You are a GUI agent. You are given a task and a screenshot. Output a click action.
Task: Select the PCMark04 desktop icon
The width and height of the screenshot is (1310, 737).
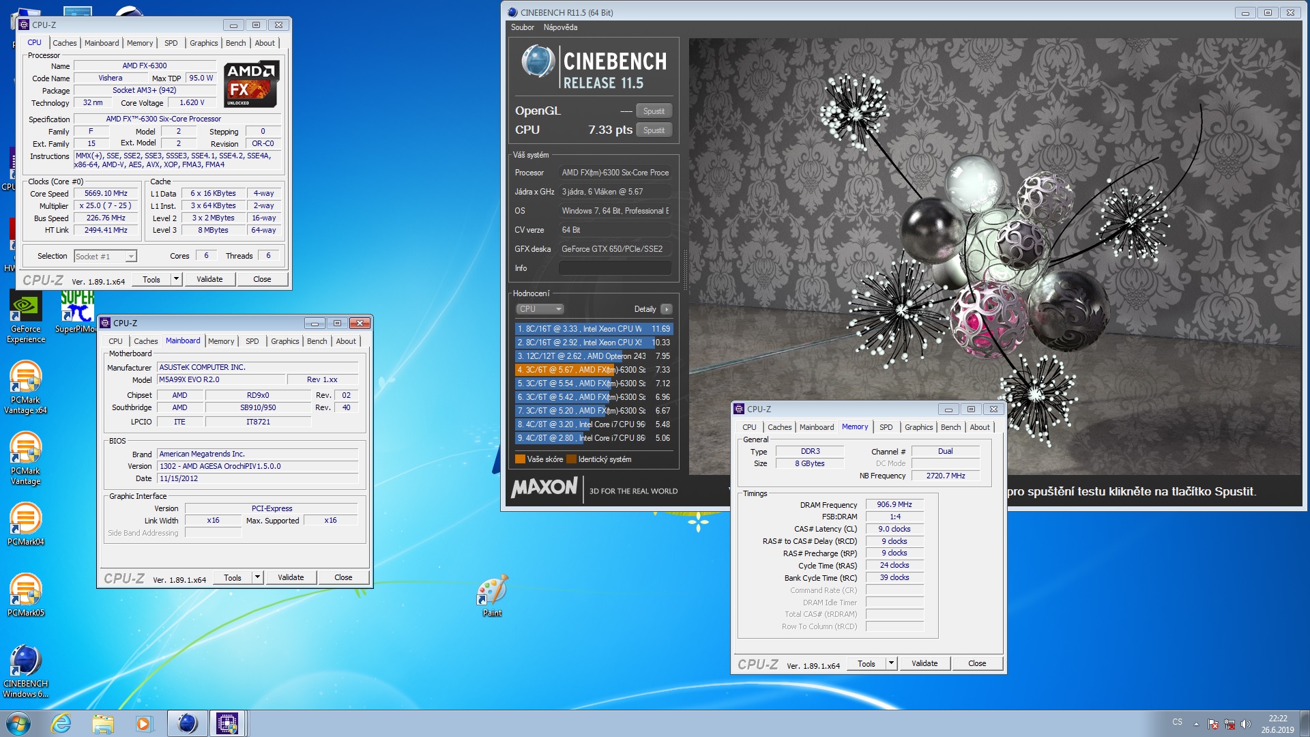[25, 525]
